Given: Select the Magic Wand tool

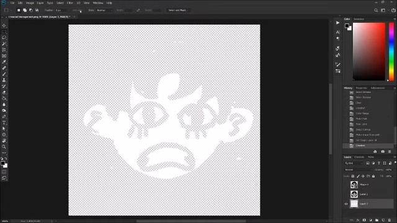Looking at the screenshot, I should tap(4, 44).
